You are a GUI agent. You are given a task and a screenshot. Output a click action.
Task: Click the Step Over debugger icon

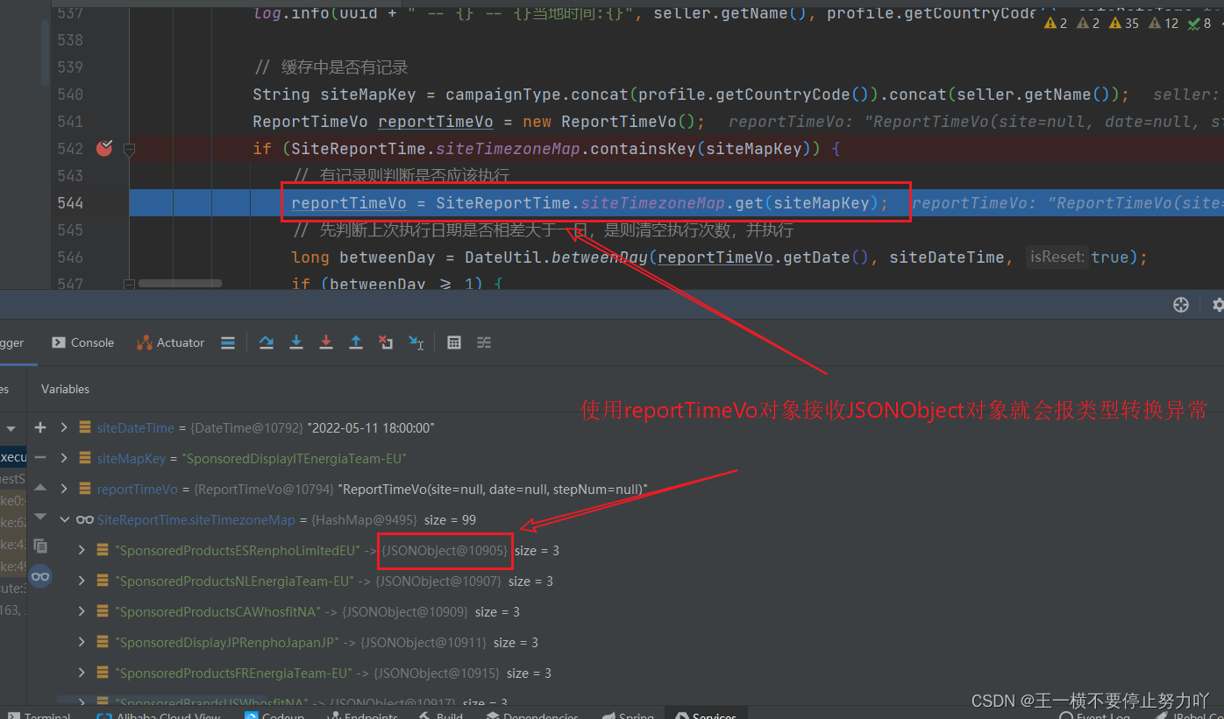pyautogui.click(x=267, y=342)
